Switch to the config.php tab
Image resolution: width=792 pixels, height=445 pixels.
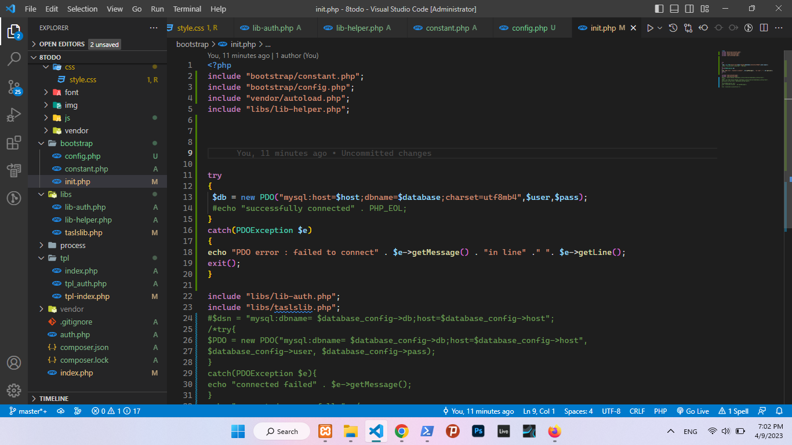coord(533,28)
